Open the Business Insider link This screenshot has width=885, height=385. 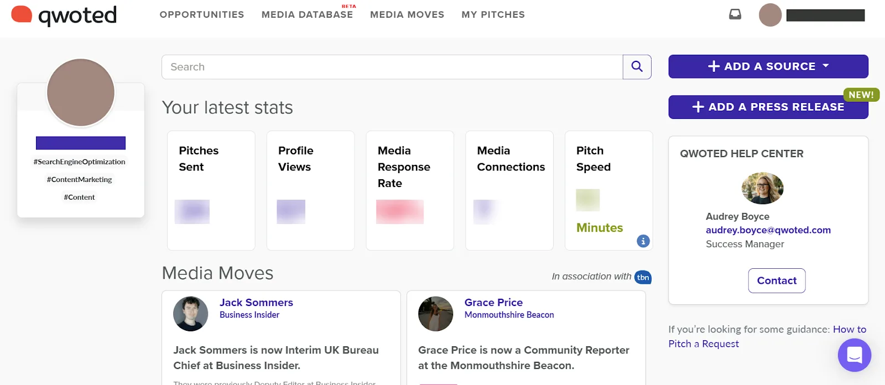(x=249, y=315)
